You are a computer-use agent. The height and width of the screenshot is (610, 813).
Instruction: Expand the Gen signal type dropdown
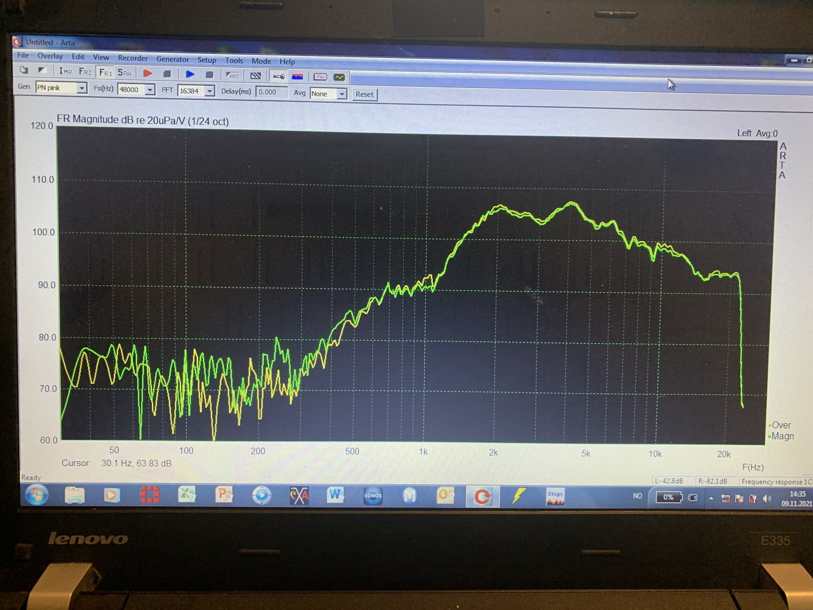(x=82, y=88)
